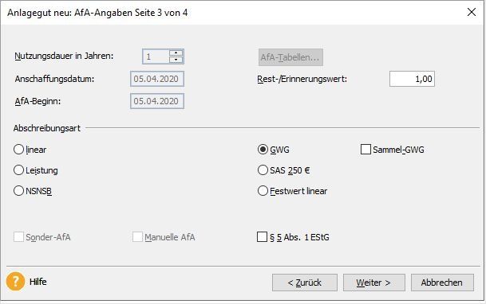Decrease Nutzungsdauer with the down spinner arrow

pyautogui.click(x=176, y=60)
